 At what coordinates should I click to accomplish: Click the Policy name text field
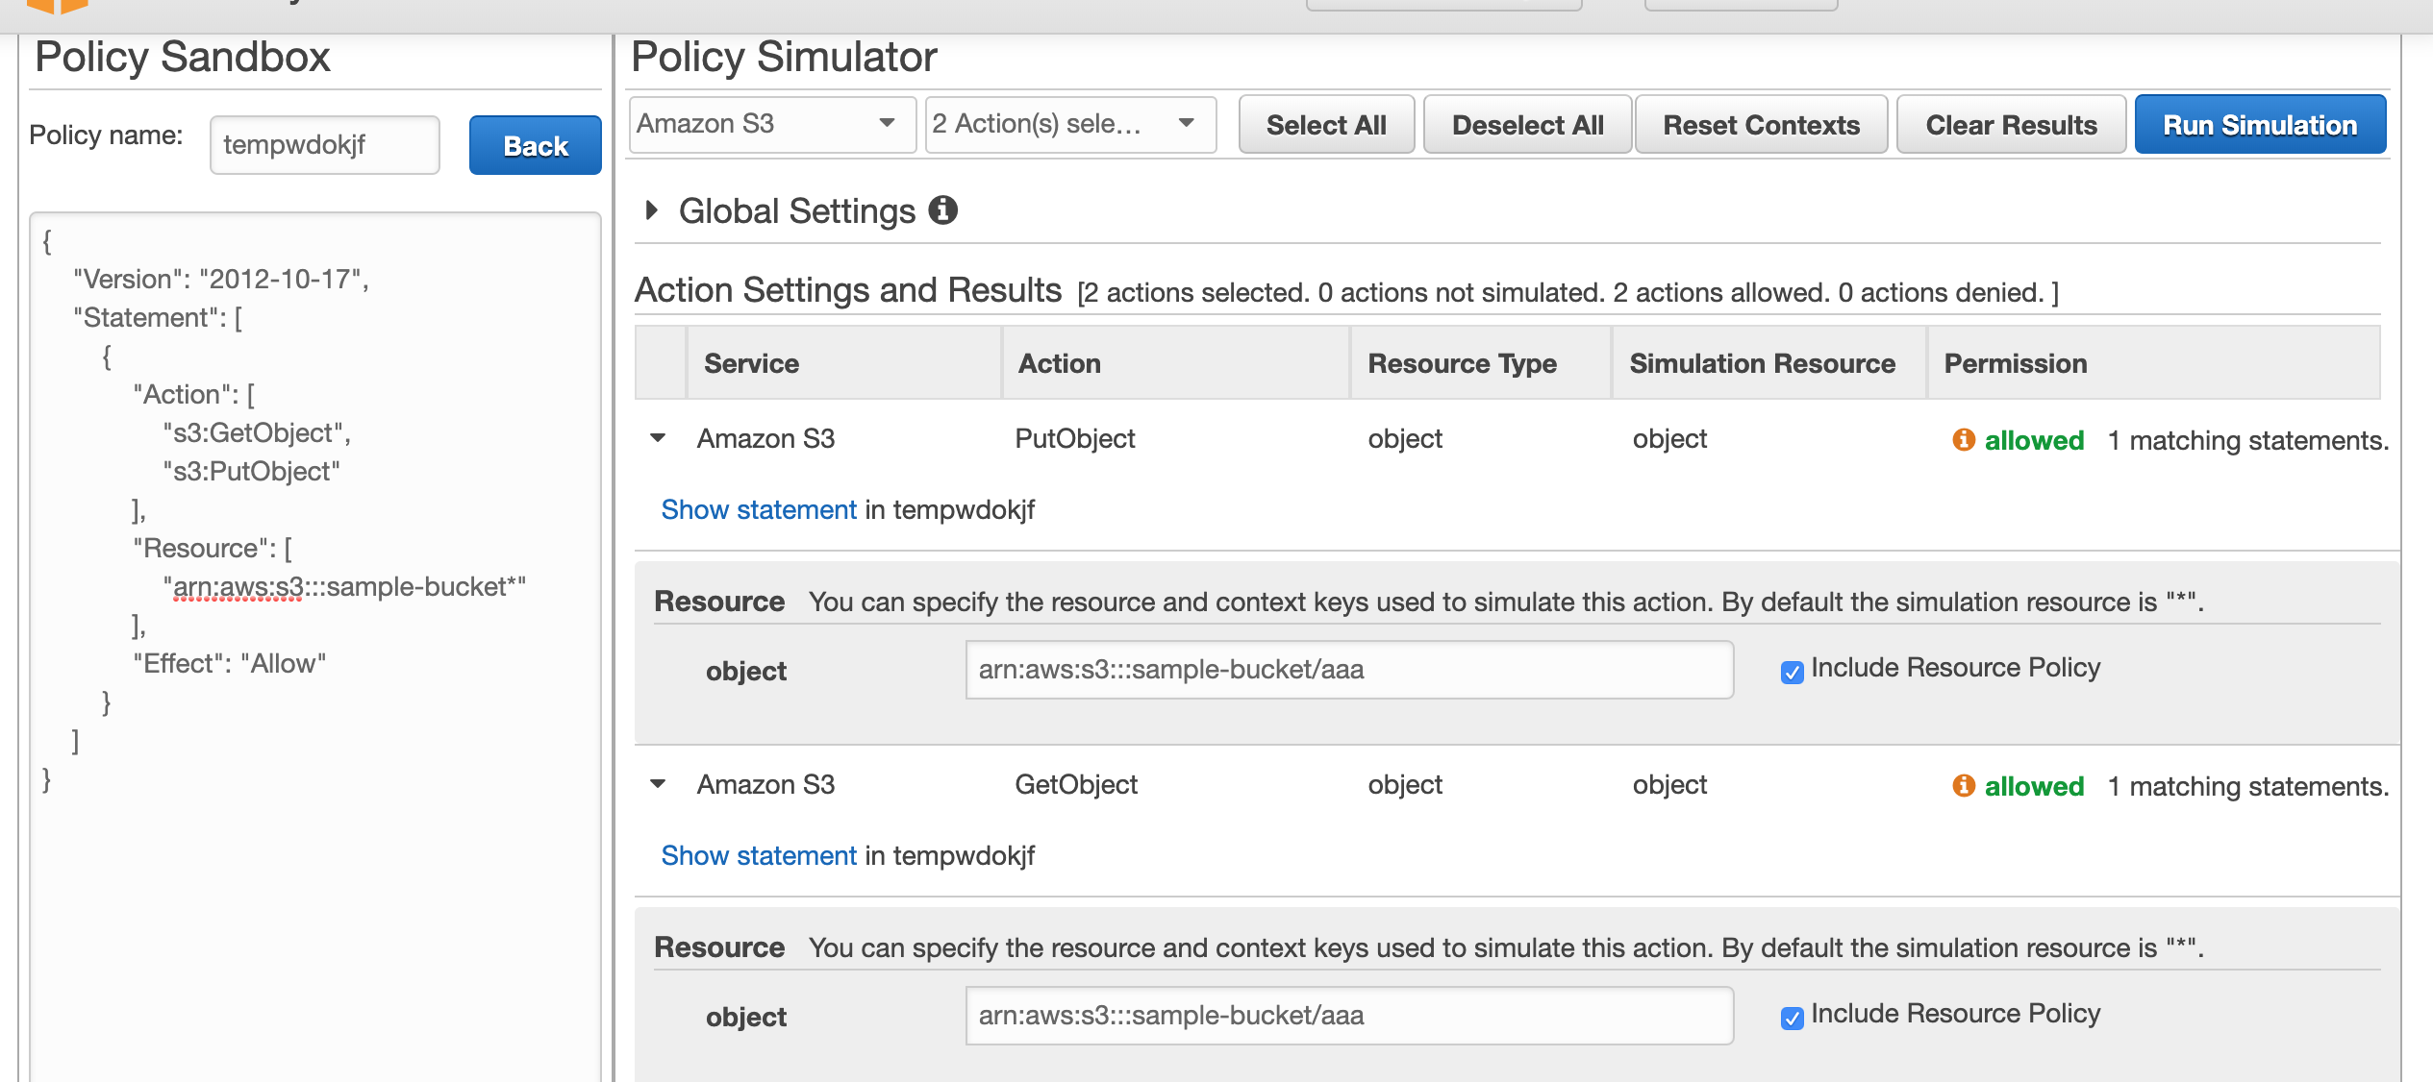[324, 145]
